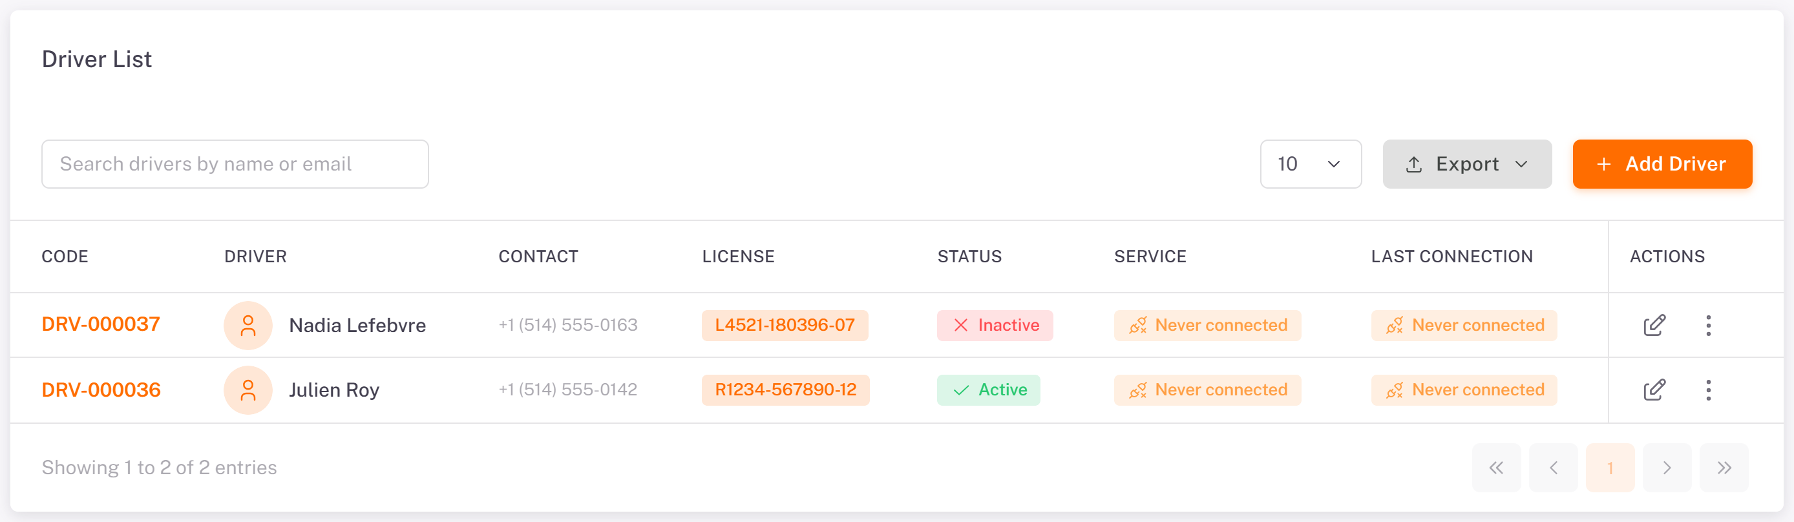
Task: Open driver code DRV-000037
Action: coord(101,324)
